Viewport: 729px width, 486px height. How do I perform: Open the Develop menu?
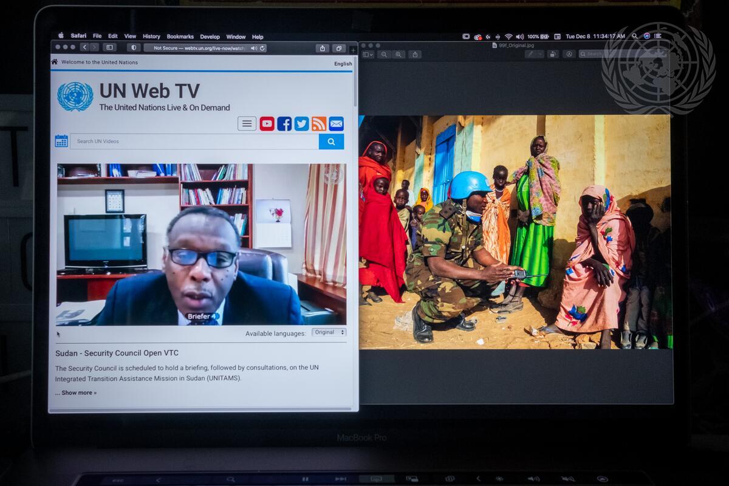(210, 36)
